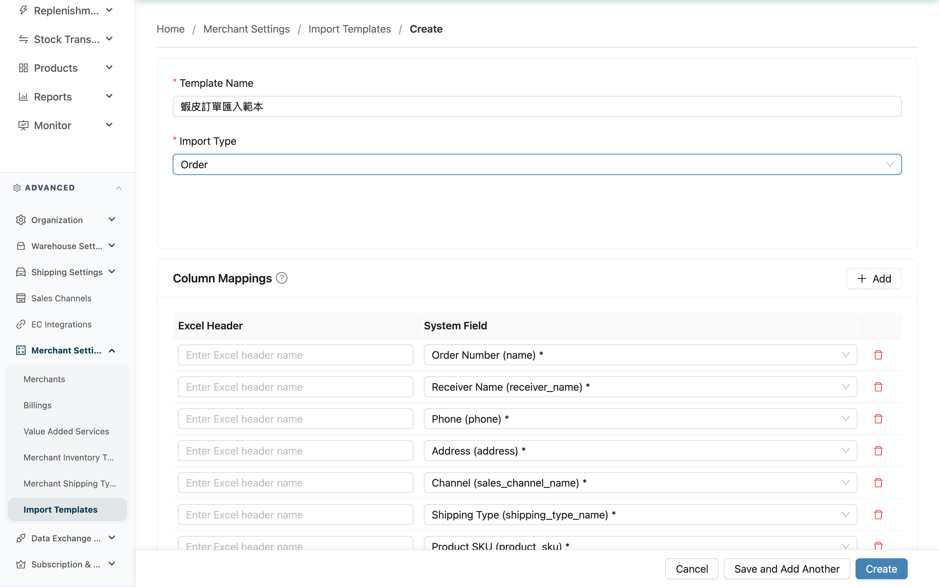This screenshot has width=939, height=587.
Task: Open the Channel system field dropdown
Action: (640, 483)
